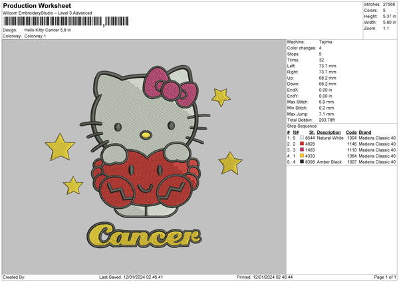Click Hello Kitty's yellow nose

coord(146,136)
